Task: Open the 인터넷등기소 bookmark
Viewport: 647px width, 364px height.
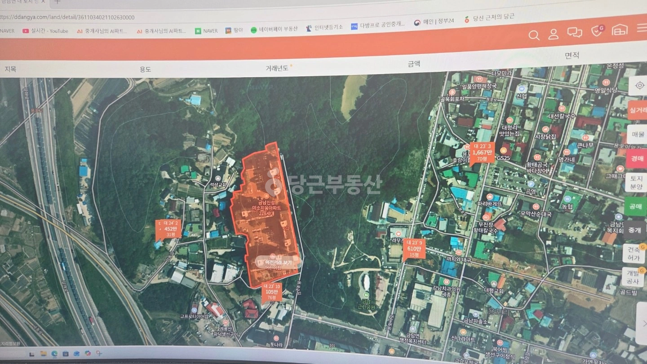Action: (324, 27)
